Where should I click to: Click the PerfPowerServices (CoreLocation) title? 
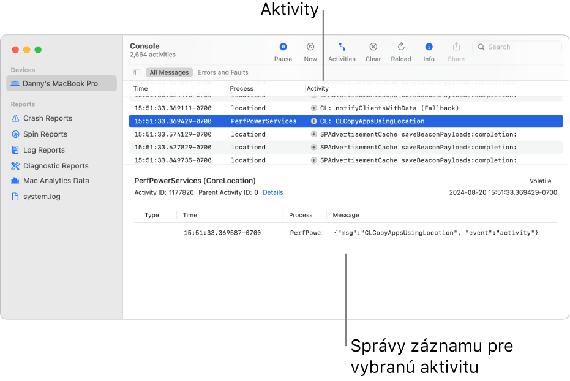click(195, 181)
